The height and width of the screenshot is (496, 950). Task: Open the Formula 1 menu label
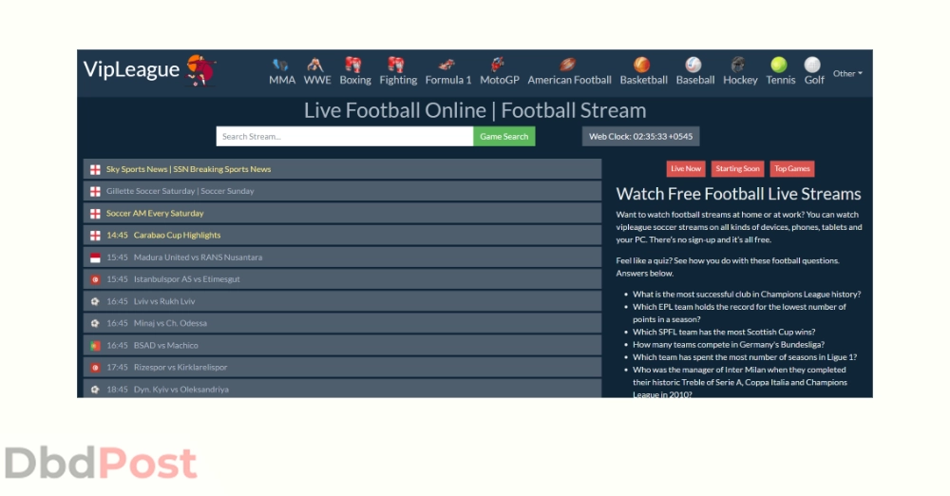(x=447, y=80)
